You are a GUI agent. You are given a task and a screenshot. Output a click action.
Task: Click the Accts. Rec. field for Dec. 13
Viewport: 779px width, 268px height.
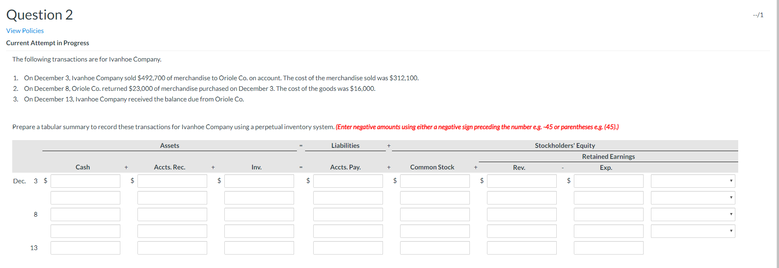pos(172,248)
